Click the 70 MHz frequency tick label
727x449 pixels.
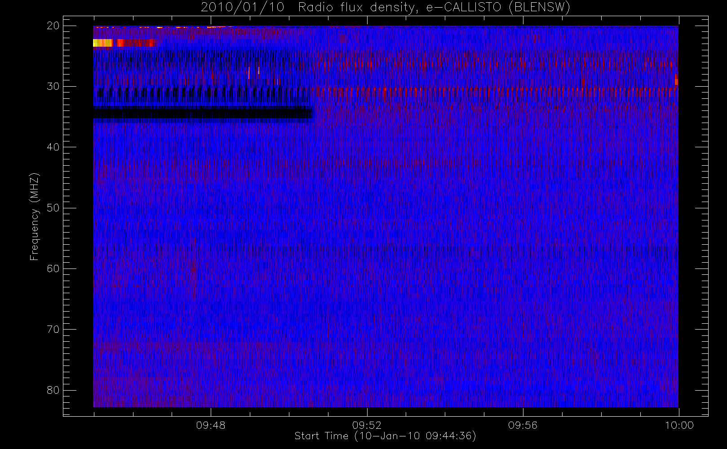click(53, 330)
